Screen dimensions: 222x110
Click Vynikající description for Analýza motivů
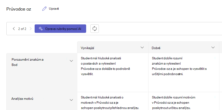tap(110, 103)
